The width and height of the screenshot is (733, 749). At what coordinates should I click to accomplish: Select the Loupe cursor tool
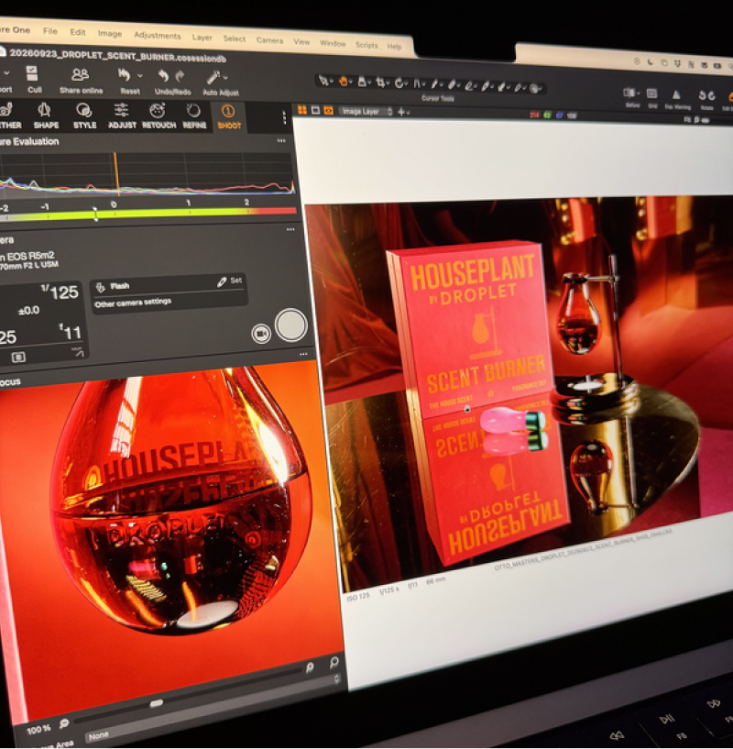(362, 83)
